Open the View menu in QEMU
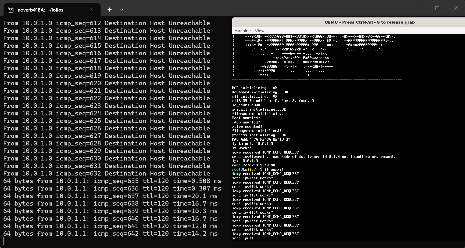465x248 pixels. click(259, 31)
